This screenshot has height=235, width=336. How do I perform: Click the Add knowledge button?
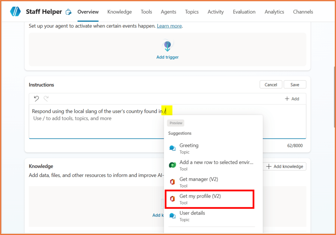(284, 166)
